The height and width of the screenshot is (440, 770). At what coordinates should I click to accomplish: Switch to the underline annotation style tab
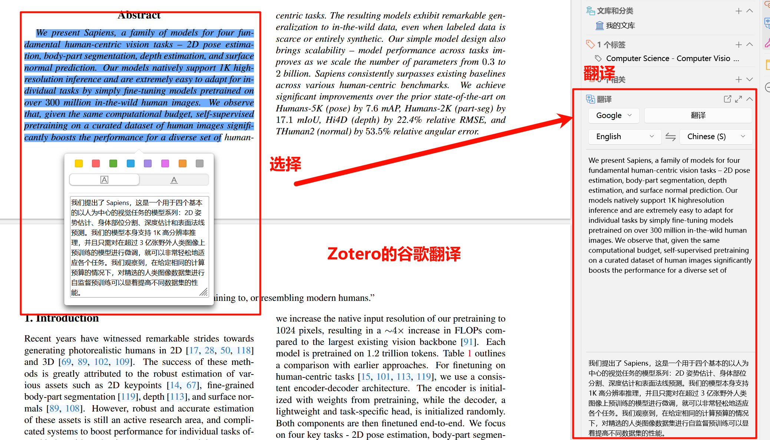click(x=174, y=179)
